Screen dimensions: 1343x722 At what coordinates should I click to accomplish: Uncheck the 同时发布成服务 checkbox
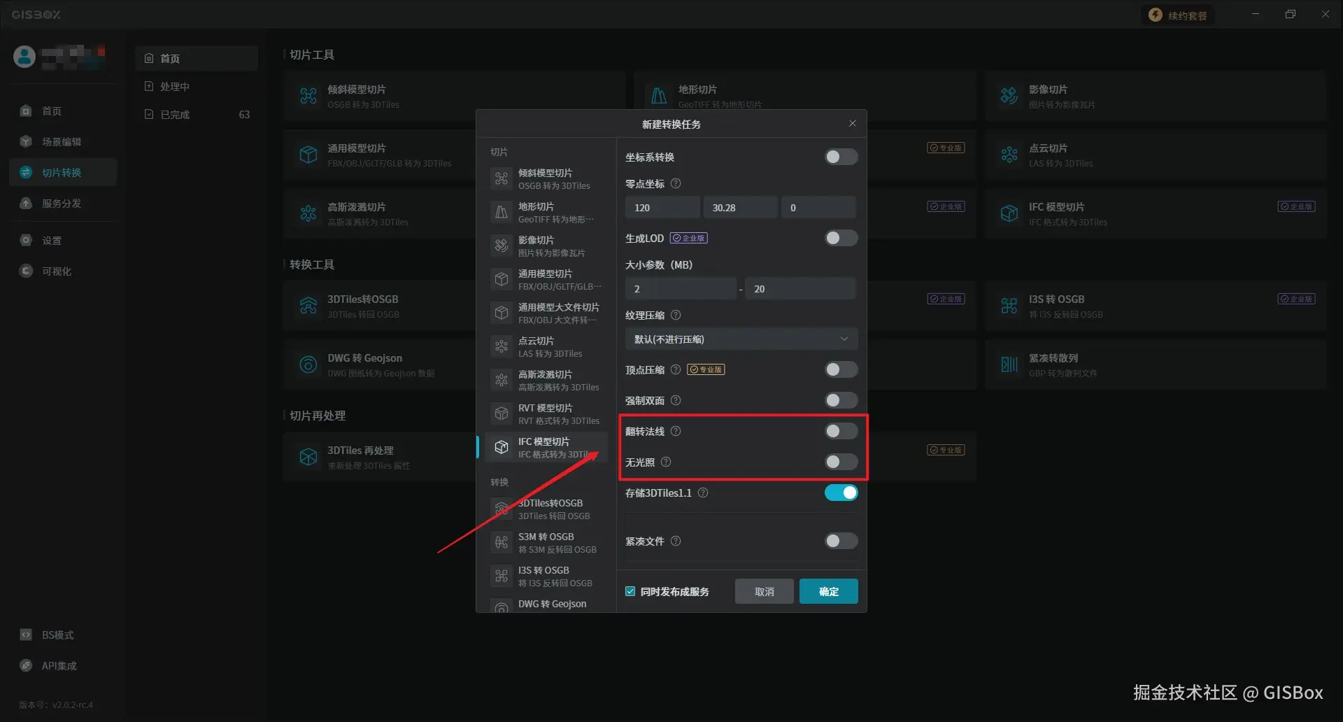tap(630, 592)
